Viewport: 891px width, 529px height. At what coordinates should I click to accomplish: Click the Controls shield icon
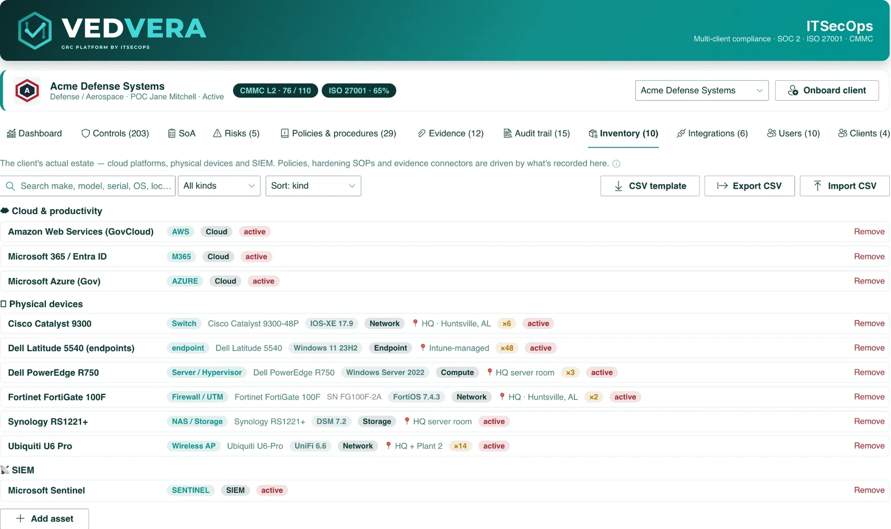(86, 133)
